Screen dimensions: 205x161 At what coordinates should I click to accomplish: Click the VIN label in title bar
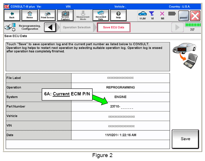point(68,7)
